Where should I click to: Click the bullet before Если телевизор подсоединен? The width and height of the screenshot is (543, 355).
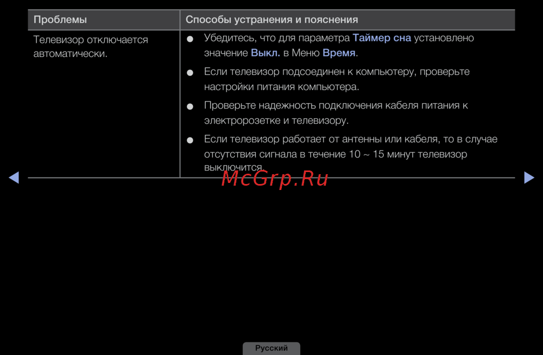click(x=190, y=73)
